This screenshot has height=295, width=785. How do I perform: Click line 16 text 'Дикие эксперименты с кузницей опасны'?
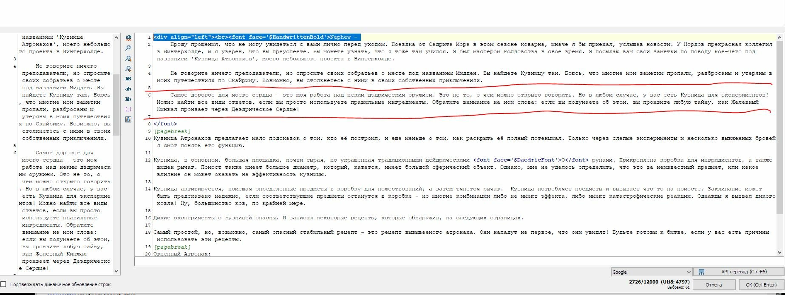click(x=216, y=218)
